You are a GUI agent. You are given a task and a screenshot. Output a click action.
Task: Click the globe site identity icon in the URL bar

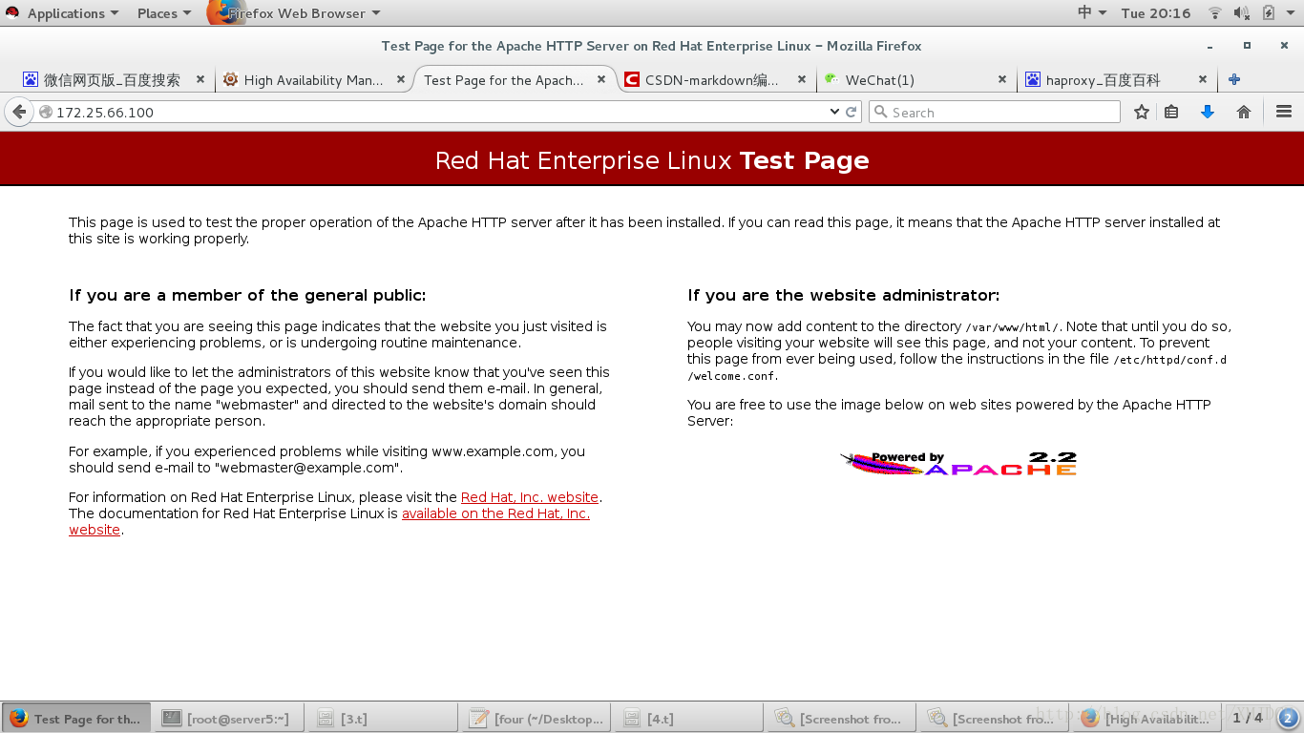pos(45,112)
